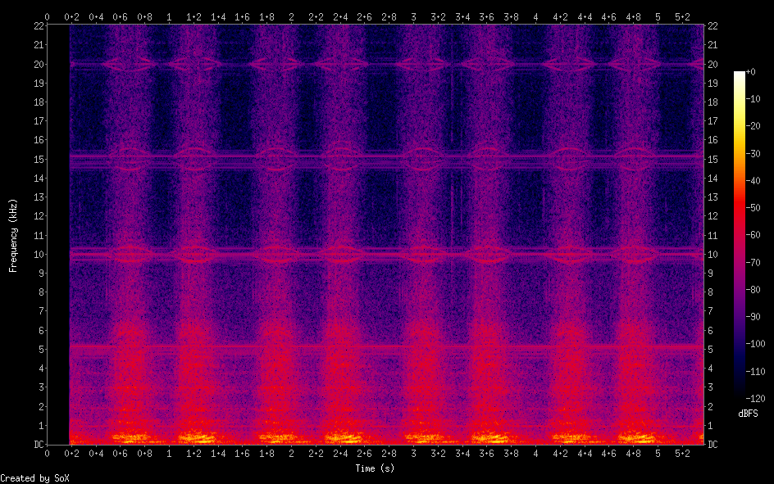Click "5" on the right frequency axis
Screen dimensions: 774x484
(x=710, y=350)
